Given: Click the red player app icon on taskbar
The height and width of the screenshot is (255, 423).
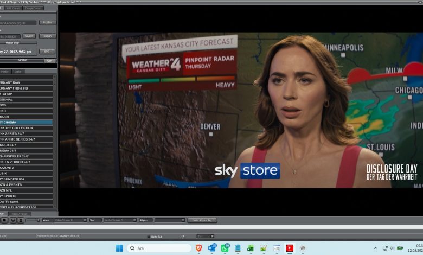Looking at the screenshot, I should pyautogui.click(x=290, y=248).
